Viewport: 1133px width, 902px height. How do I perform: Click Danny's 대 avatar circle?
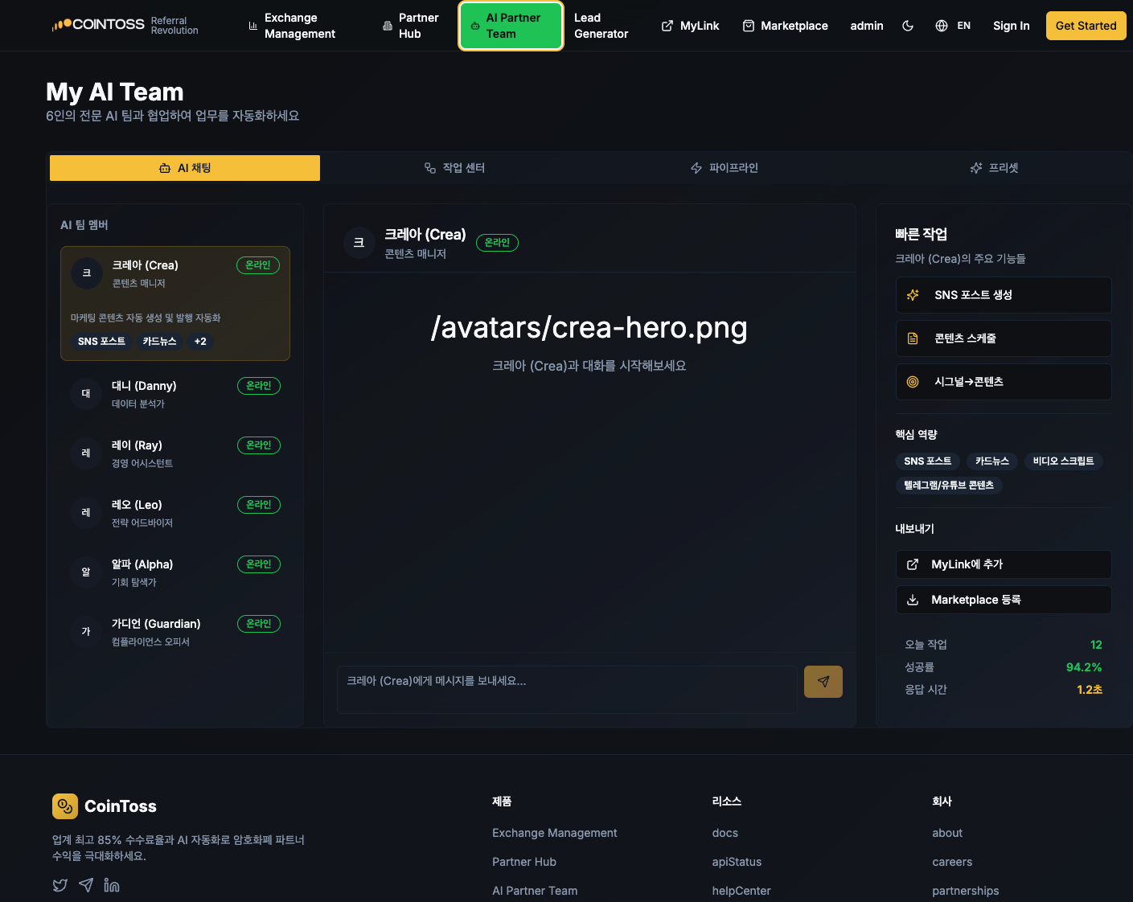pos(86,394)
